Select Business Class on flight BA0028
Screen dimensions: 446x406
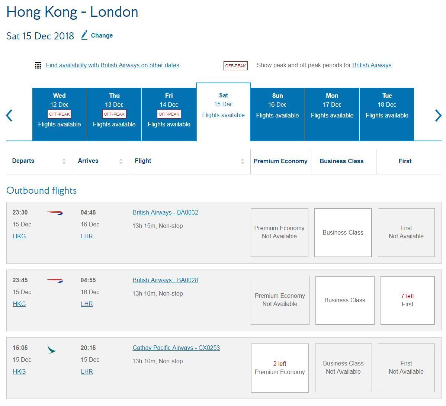point(345,300)
